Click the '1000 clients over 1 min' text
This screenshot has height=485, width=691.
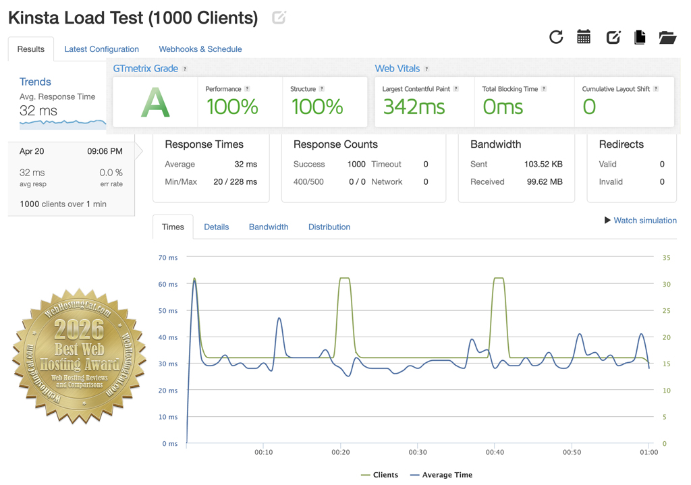(x=63, y=204)
